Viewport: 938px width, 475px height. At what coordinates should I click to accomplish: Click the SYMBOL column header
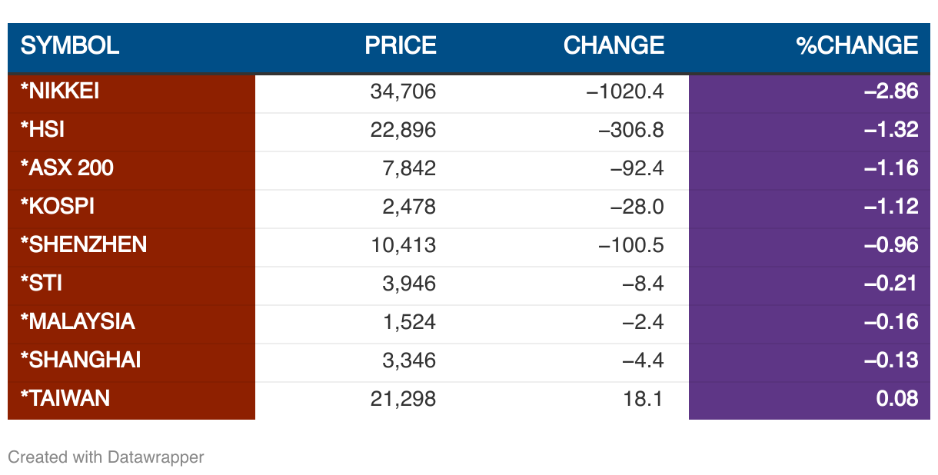pos(70,45)
